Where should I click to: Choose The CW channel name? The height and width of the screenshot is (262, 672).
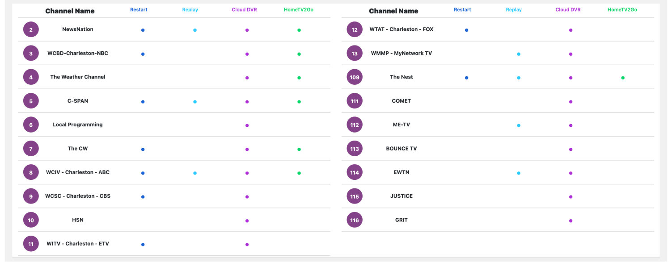point(78,149)
